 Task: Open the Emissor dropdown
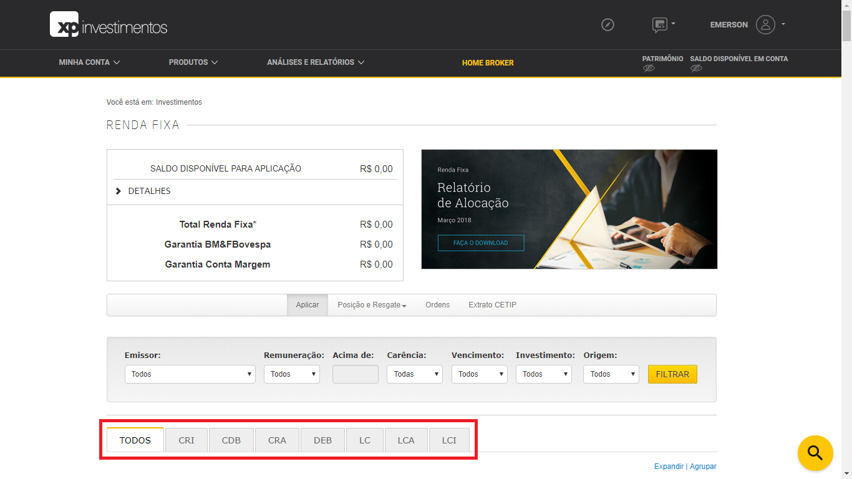tap(190, 374)
